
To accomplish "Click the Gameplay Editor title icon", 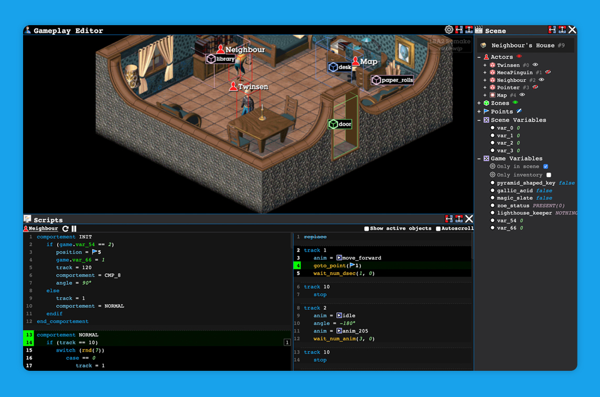I will click(x=28, y=30).
